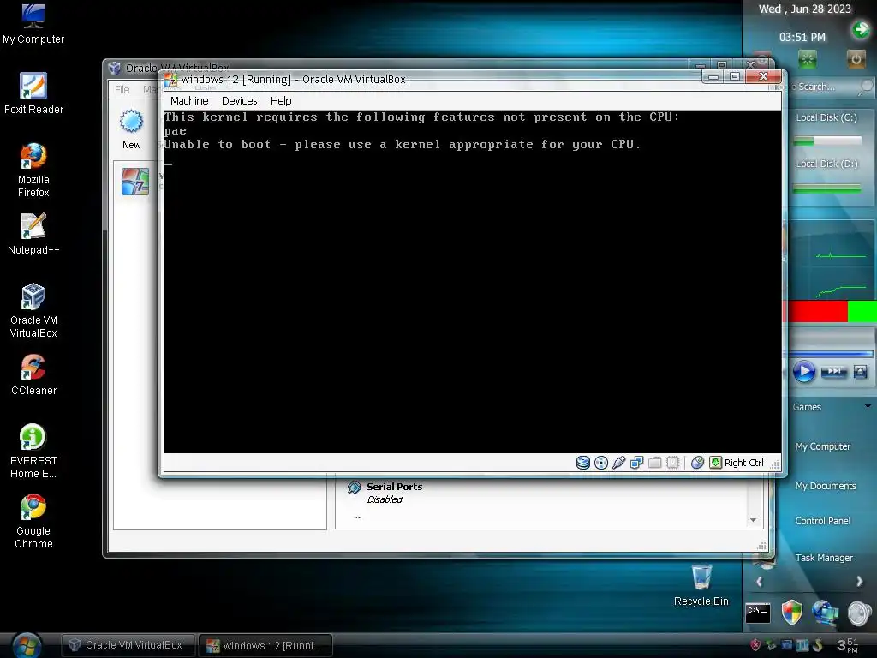Click the host key green arrow indicator
The image size is (877, 658).
click(715, 462)
